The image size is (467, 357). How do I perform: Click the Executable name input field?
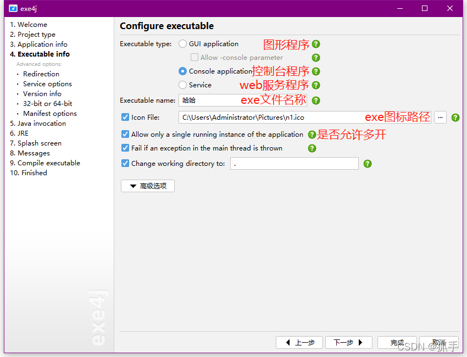click(243, 101)
